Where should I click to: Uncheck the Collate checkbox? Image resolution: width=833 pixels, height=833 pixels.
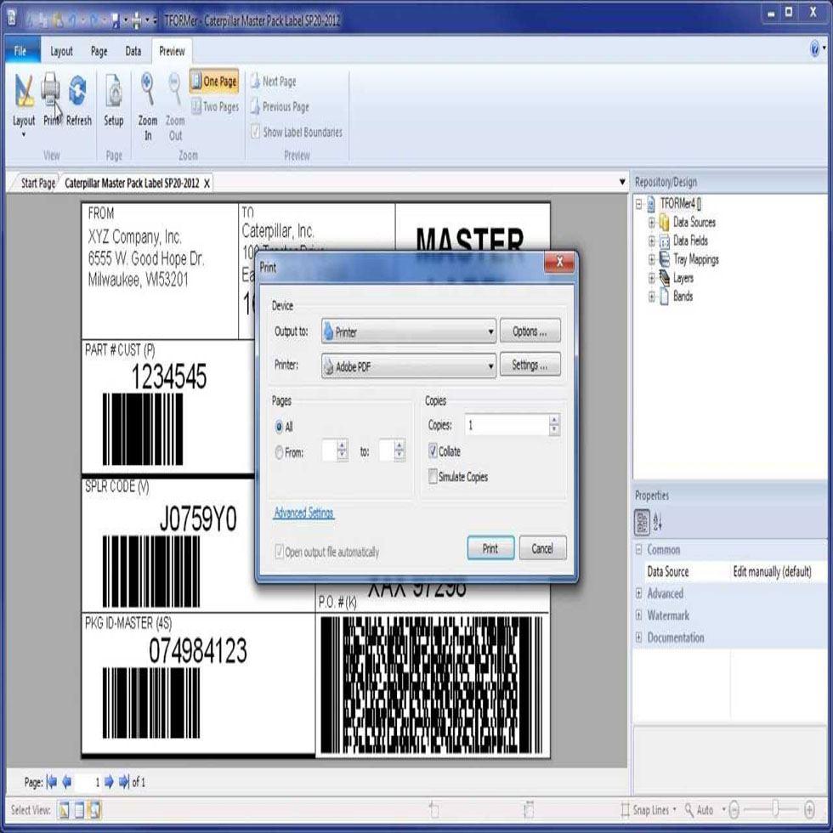point(433,451)
